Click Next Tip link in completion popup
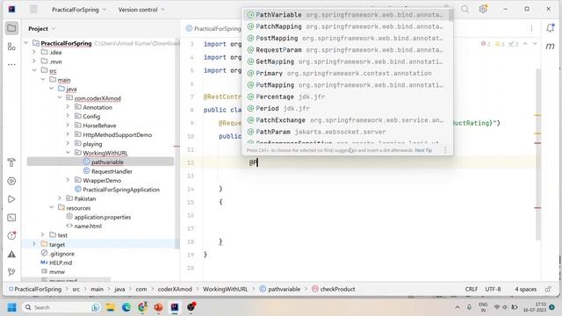Image resolution: width=562 pixels, height=316 pixels. [423, 150]
